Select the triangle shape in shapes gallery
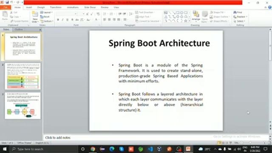Screen dimensions: 272x153 pos(166,17)
